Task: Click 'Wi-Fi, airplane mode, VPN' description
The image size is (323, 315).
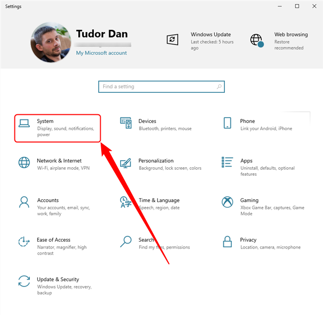Action: [x=63, y=168]
